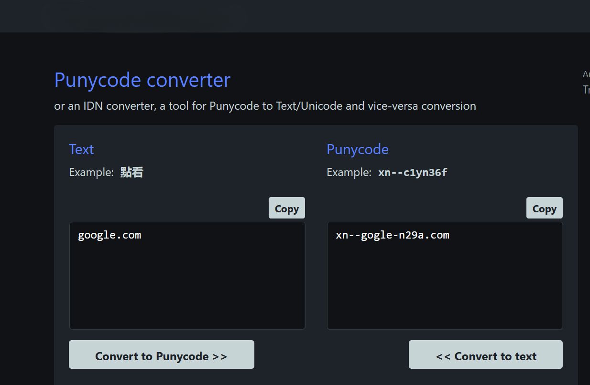Click the xn--gogle-n29a.com entry in Punycode field
This screenshot has height=385, width=590.
tap(392, 235)
